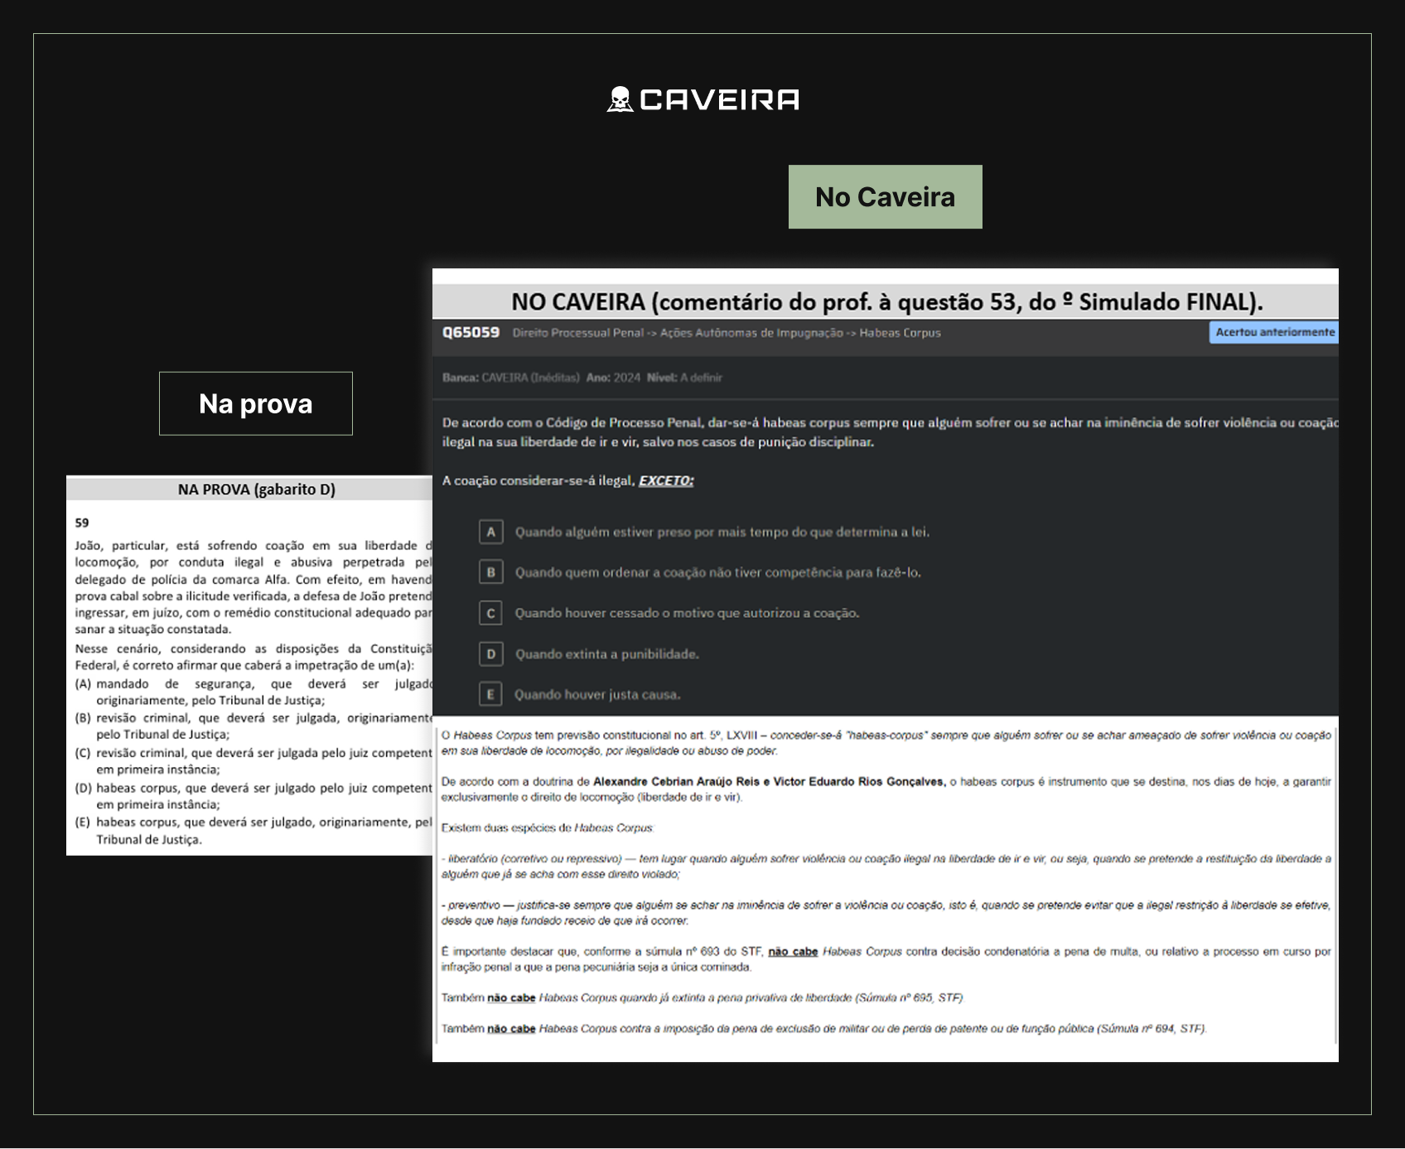
Task: Click question ID Q65059
Action: pos(471,332)
